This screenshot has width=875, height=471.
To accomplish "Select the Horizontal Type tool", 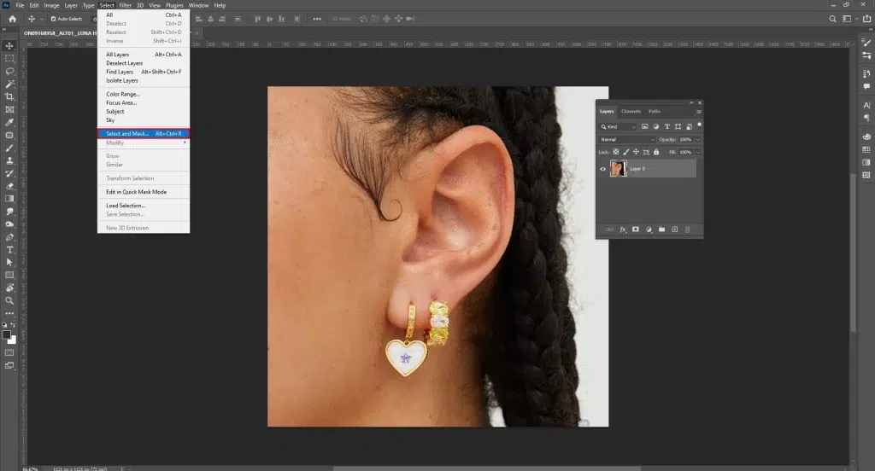I will pos(9,250).
